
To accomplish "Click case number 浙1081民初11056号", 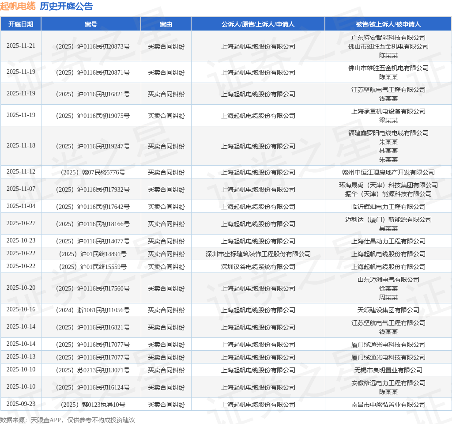I will point(93,310).
